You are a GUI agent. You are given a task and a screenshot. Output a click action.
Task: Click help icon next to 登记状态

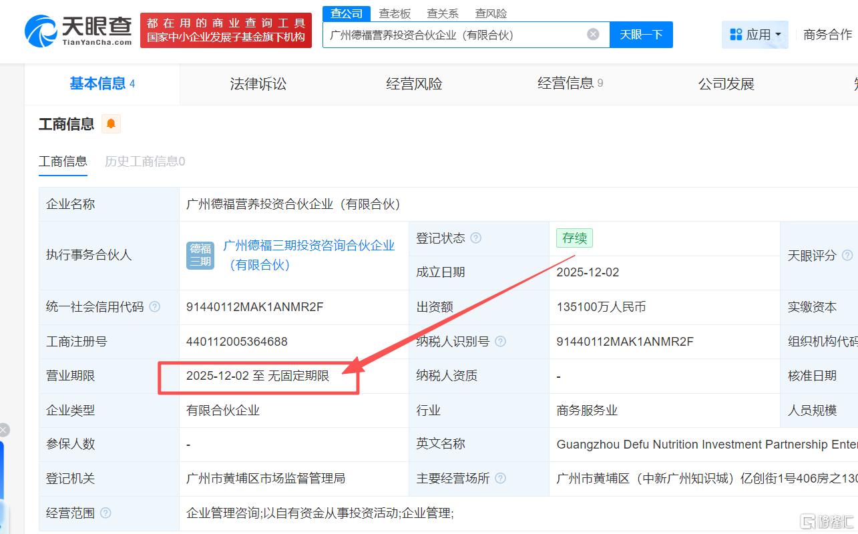click(x=475, y=238)
